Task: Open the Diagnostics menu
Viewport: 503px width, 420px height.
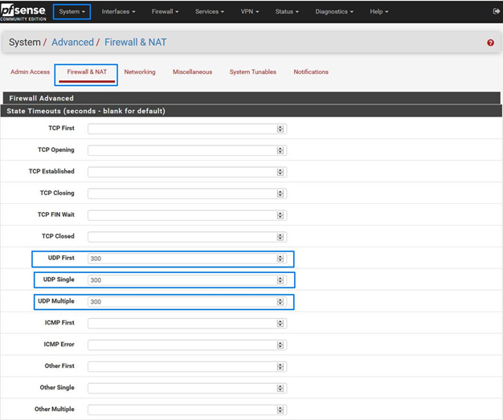Action: (x=334, y=11)
